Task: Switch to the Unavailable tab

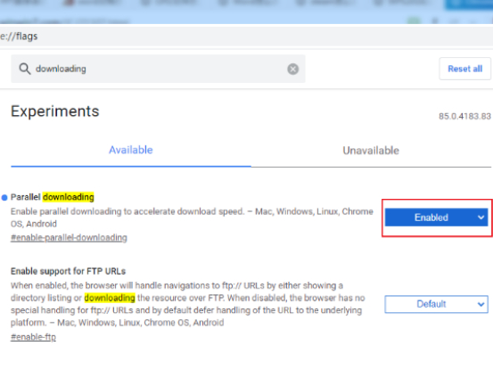Action: (371, 151)
